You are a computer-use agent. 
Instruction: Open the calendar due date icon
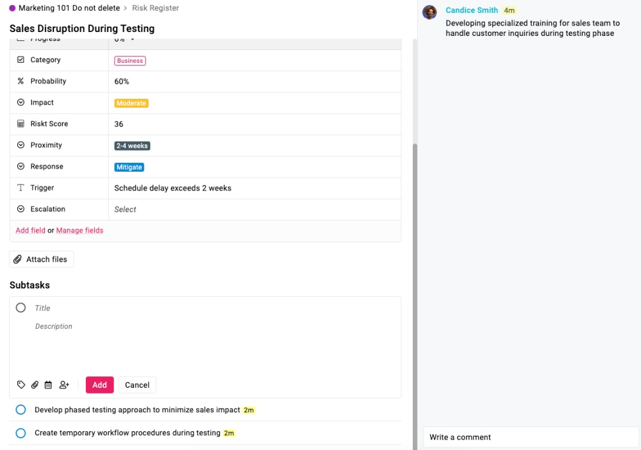(x=48, y=385)
